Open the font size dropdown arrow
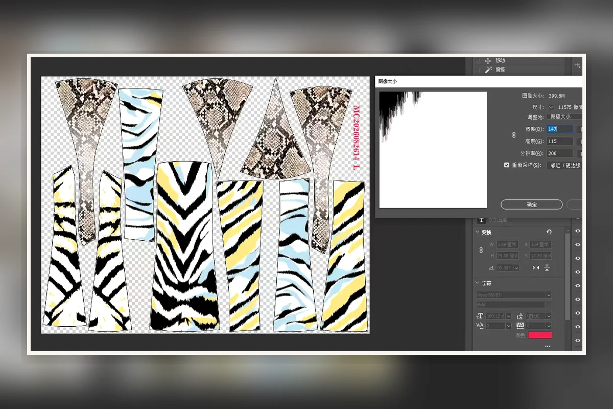Screen dimensions: 613x409 509,316
